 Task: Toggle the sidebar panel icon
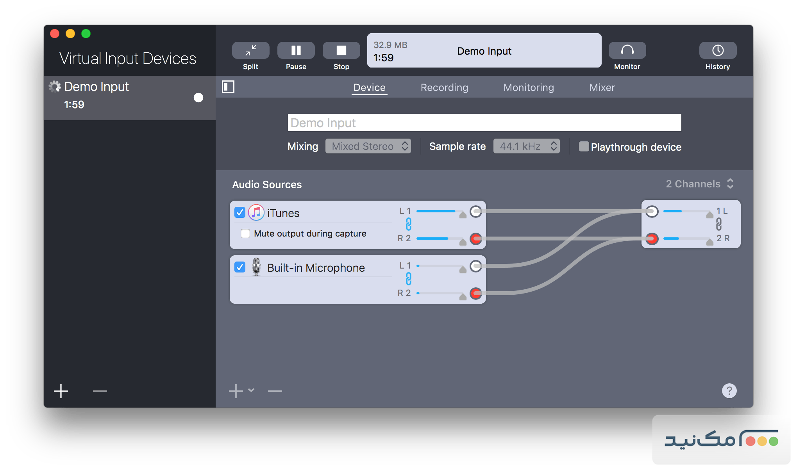[x=228, y=87]
